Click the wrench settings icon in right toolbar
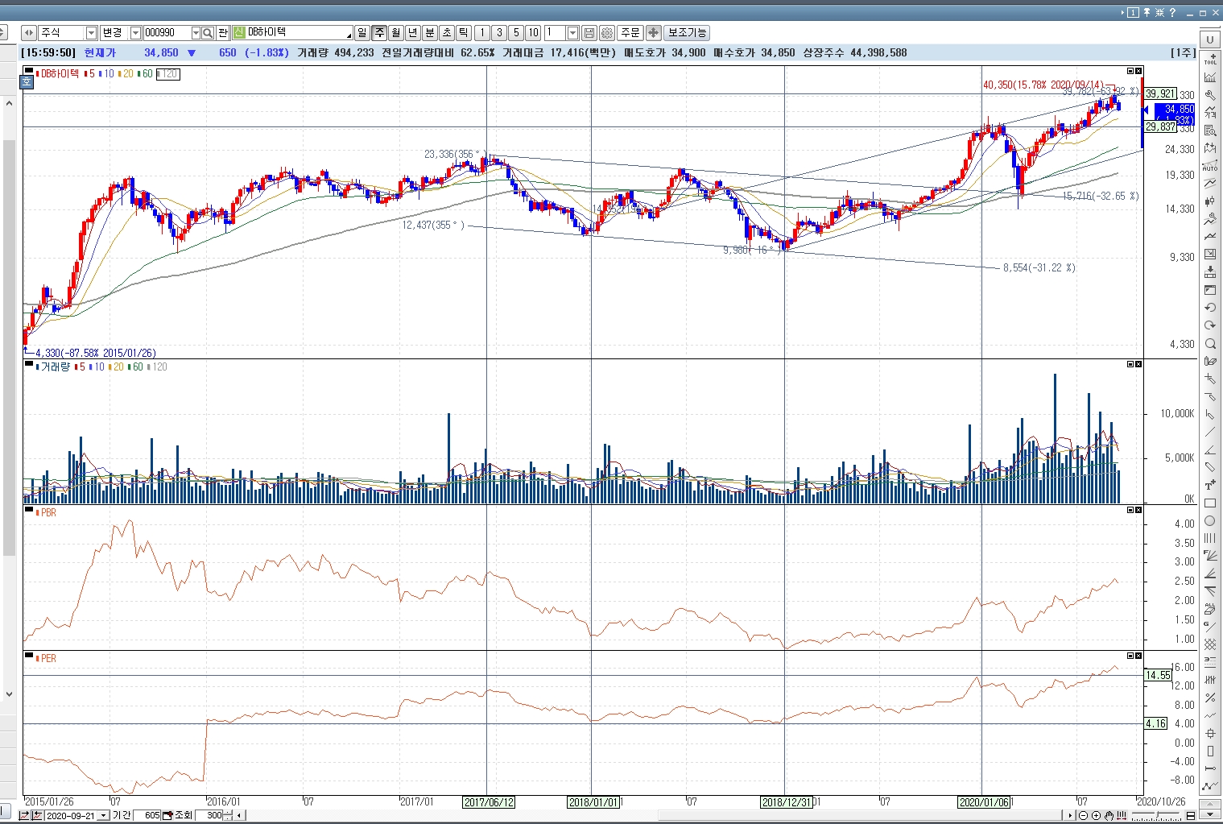Image resolution: width=1223 pixels, height=824 pixels. tap(1210, 95)
